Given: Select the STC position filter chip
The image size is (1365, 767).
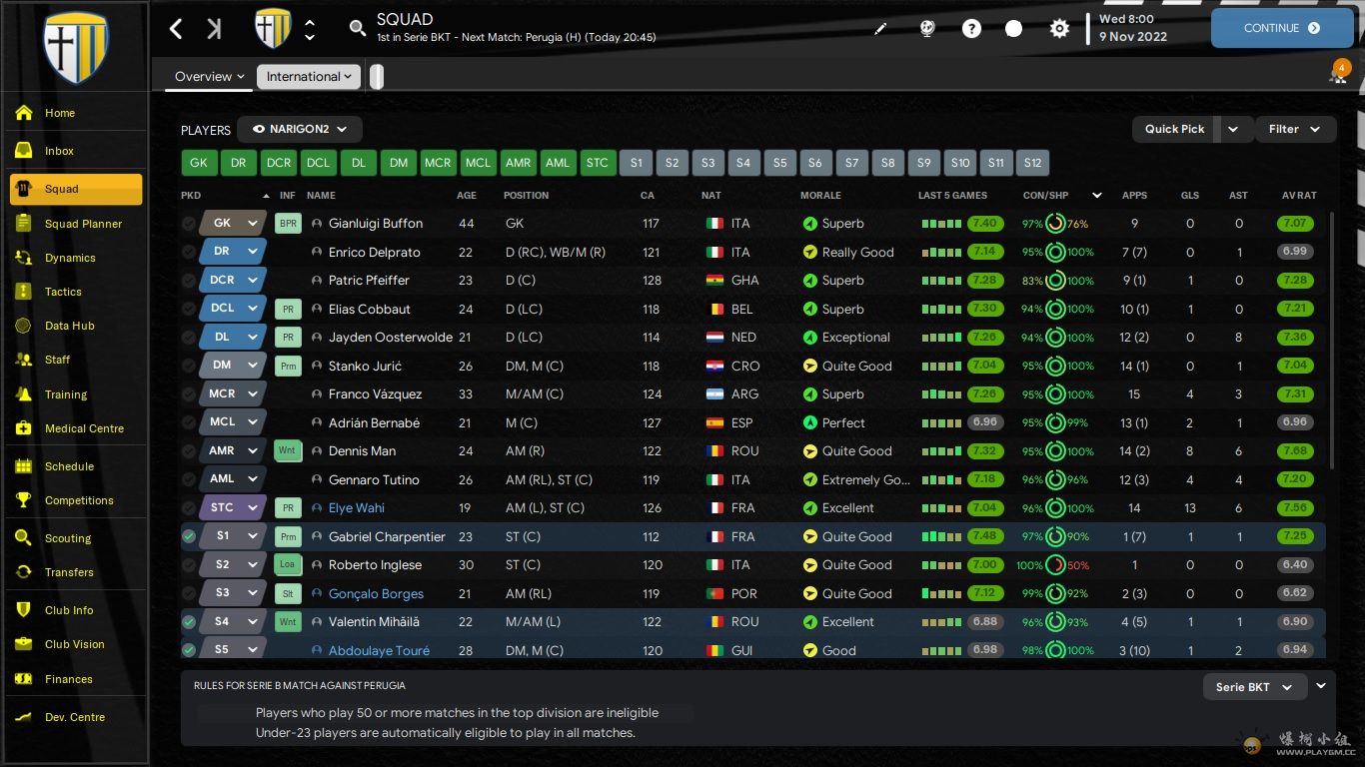Looking at the screenshot, I should coord(597,163).
